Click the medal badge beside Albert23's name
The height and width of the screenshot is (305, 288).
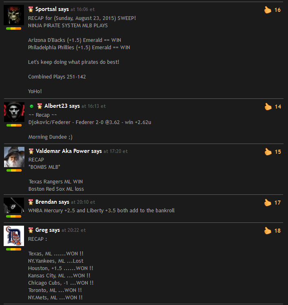click(40, 106)
